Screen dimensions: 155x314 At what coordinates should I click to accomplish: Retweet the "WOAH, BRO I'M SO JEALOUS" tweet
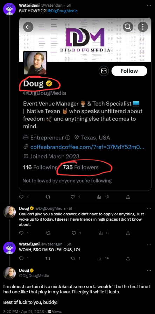coord(48,258)
